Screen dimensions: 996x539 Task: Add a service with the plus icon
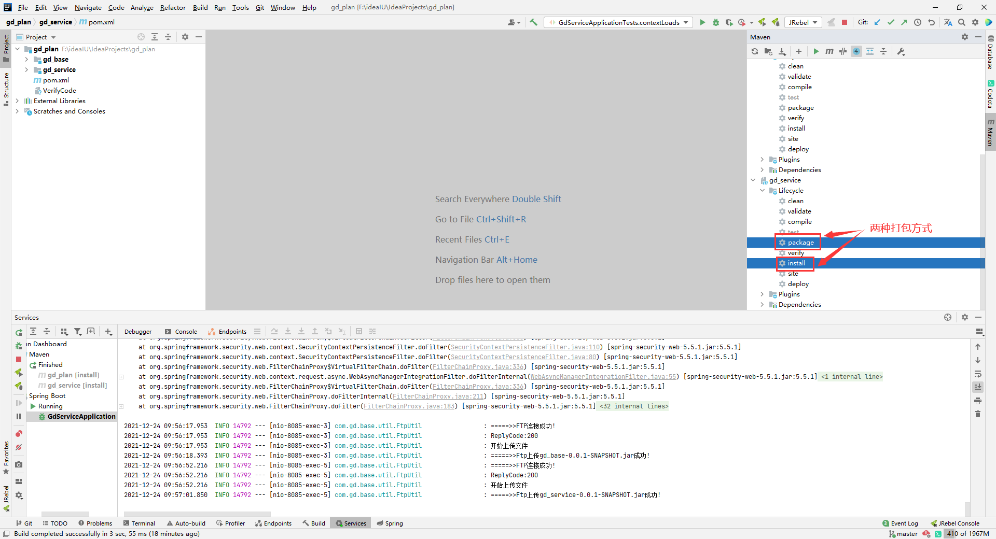tap(108, 331)
